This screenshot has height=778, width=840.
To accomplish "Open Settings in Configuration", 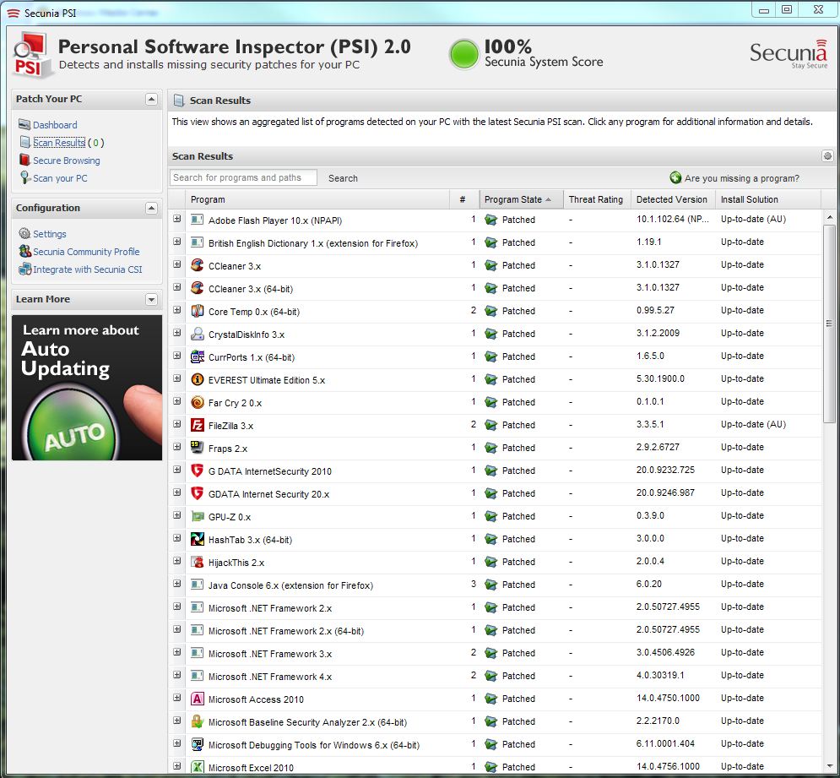I will click(x=49, y=234).
